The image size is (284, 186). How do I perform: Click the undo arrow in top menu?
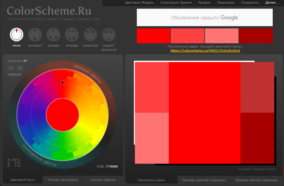108,2
